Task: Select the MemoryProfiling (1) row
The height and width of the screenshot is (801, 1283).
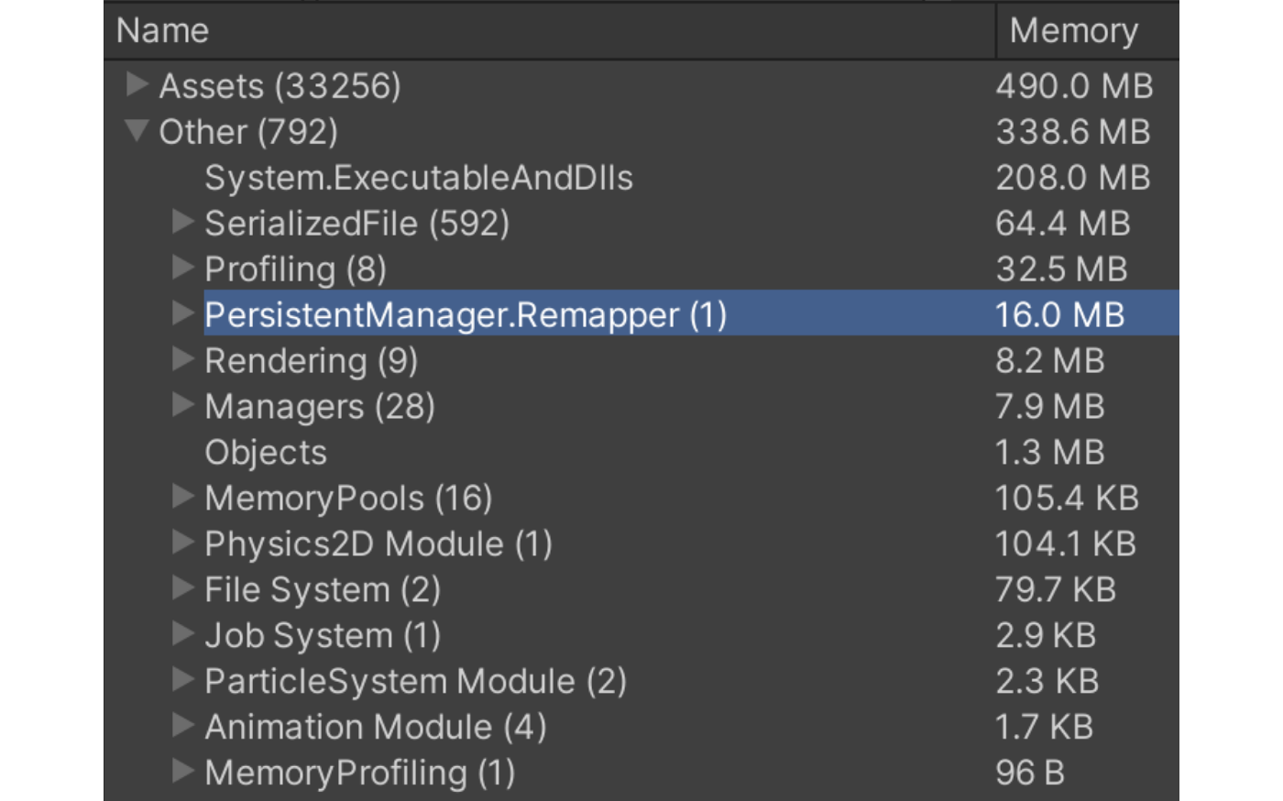Action: [359, 774]
